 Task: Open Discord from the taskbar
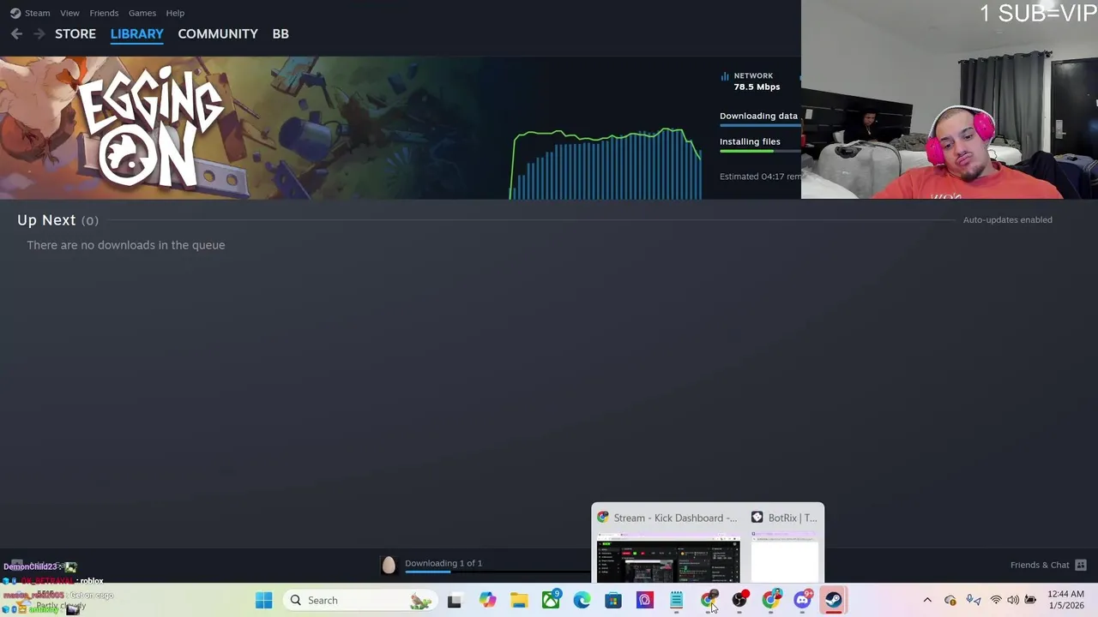803,600
